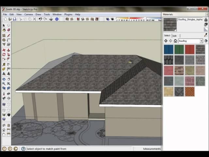
Task: Open the shadow settings toolbar icon
Action: [x=107, y=19]
